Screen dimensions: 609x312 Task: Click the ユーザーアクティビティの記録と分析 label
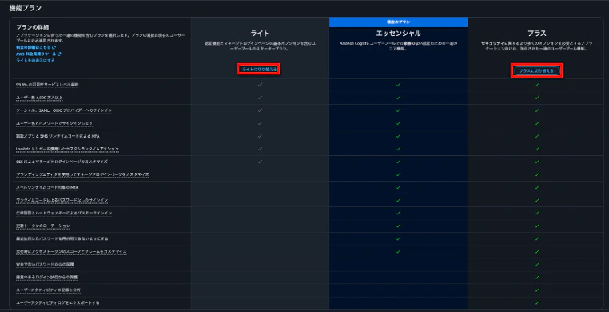coord(48,290)
